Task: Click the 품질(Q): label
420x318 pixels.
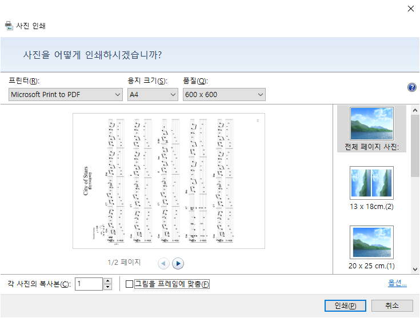Action: pos(195,80)
